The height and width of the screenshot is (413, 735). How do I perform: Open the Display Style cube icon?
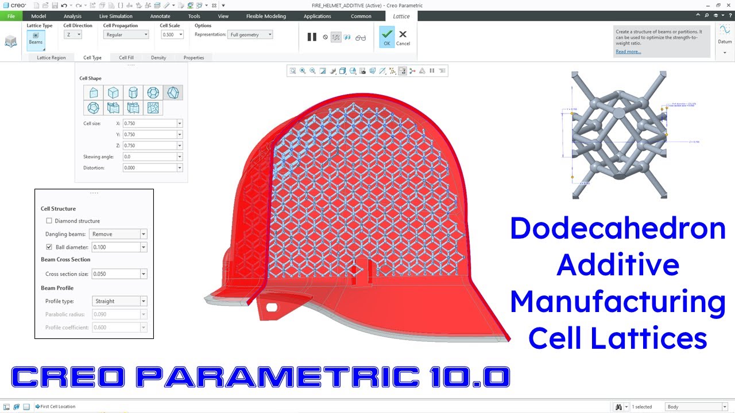pyautogui.click(x=342, y=71)
